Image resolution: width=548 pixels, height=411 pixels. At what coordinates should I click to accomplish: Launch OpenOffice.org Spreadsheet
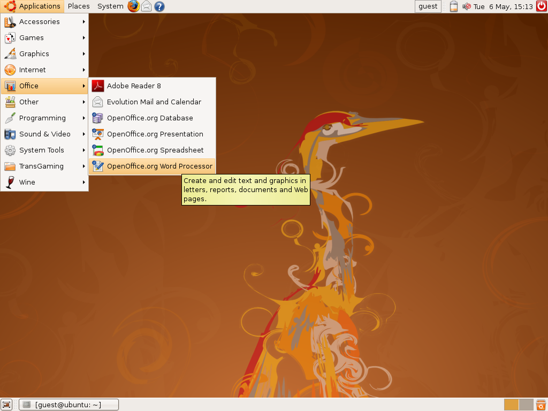point(152,150)
